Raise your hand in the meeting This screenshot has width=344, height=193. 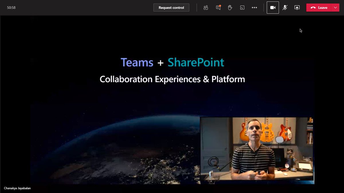(230, 8)
